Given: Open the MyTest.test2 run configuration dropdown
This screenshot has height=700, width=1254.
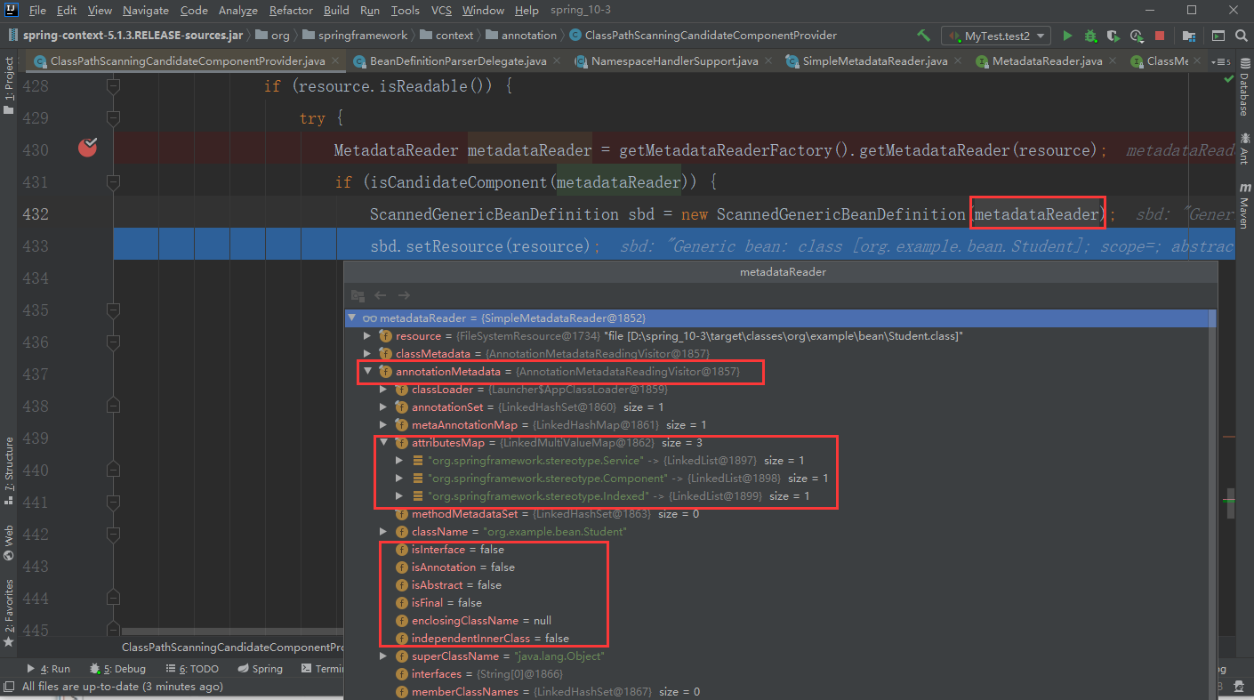Looking at the screenshot, I should coord(996,36).
